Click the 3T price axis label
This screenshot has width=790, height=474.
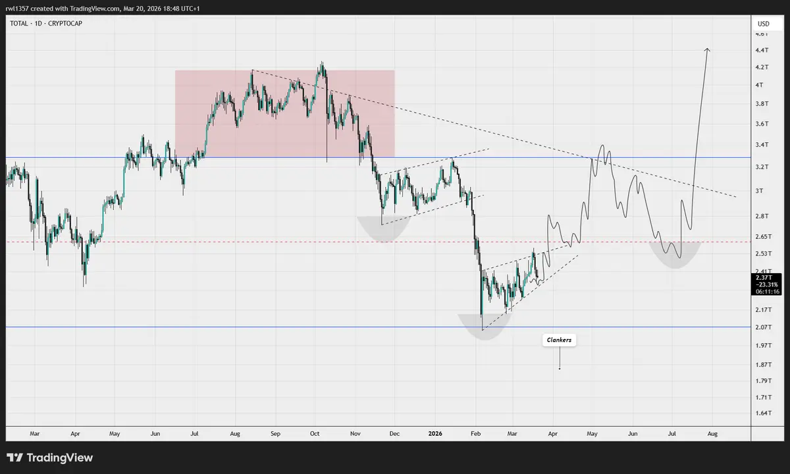(760, 191)
